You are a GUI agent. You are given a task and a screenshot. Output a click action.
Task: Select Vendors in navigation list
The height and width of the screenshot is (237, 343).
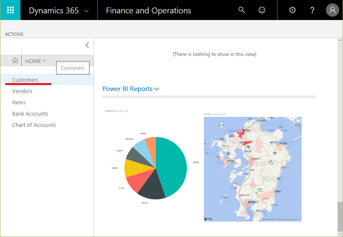pos(22,91)
